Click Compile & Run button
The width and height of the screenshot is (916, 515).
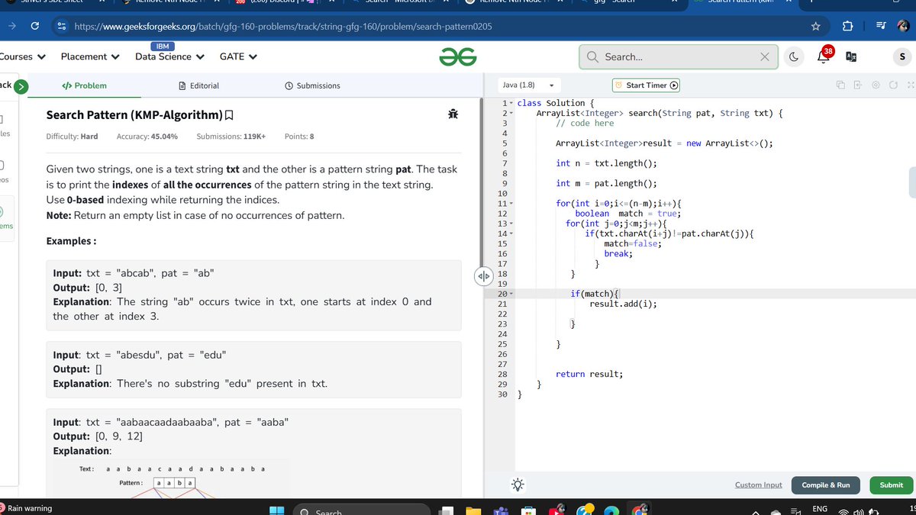tap(825, 485)
